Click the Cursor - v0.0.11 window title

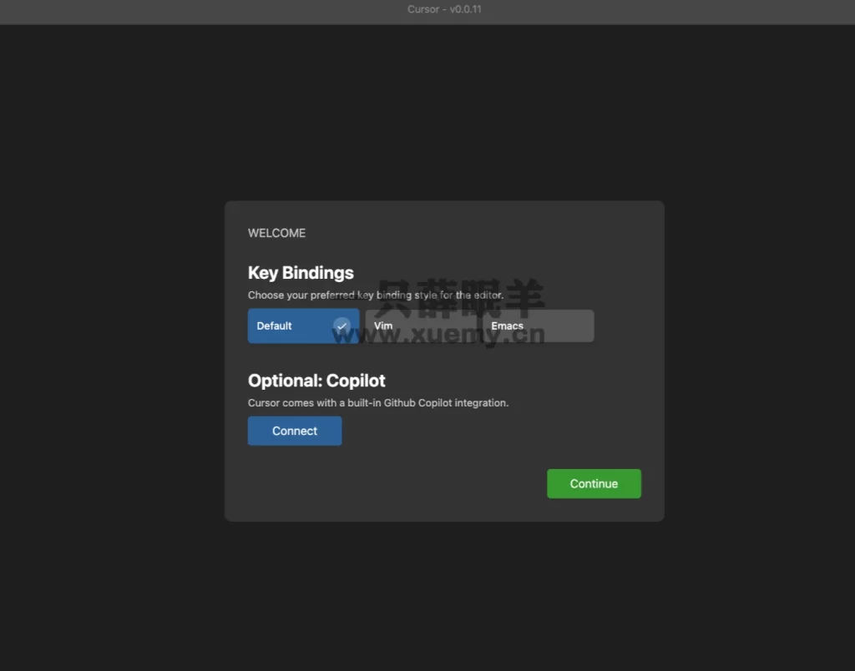(444, 9)
